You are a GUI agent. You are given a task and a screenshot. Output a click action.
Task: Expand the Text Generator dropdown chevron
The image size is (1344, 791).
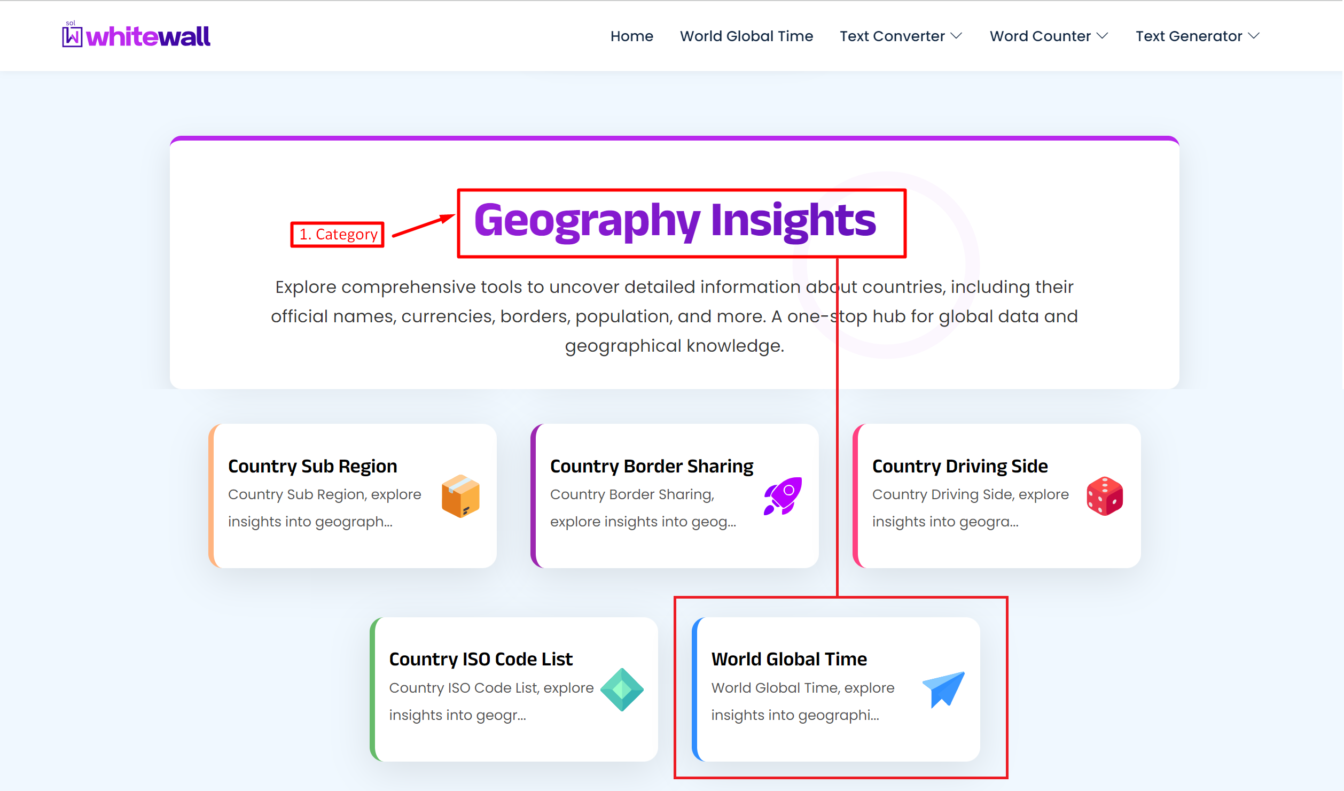click(x=1254, y=36)
